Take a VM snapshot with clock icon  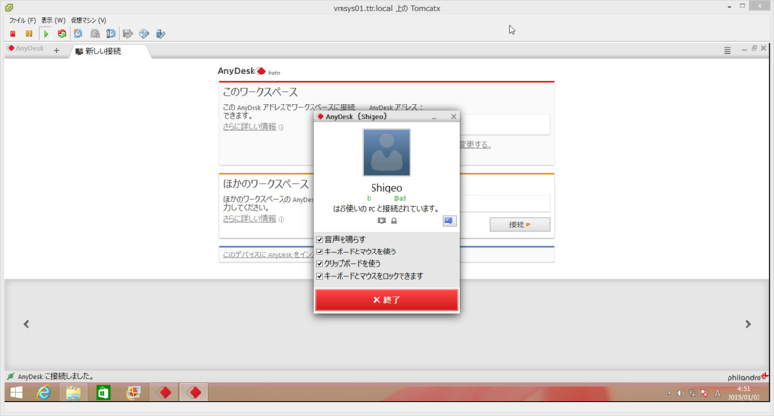click(x=78, y=34)
